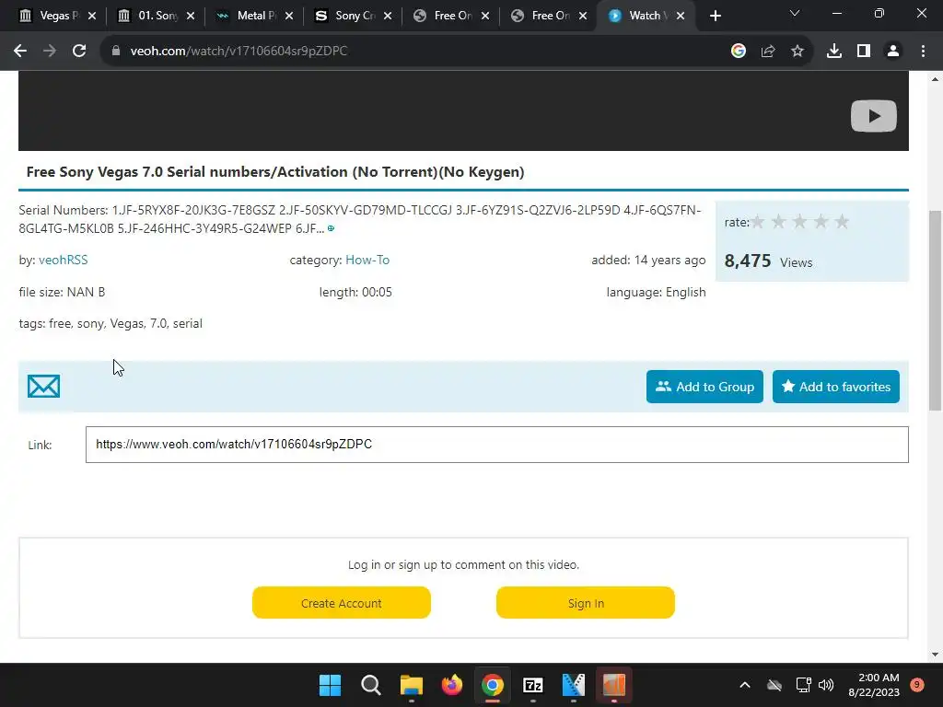This screenshot has height=707, width=943.
Task: Rate the video one star
Action: click(758, 222)
